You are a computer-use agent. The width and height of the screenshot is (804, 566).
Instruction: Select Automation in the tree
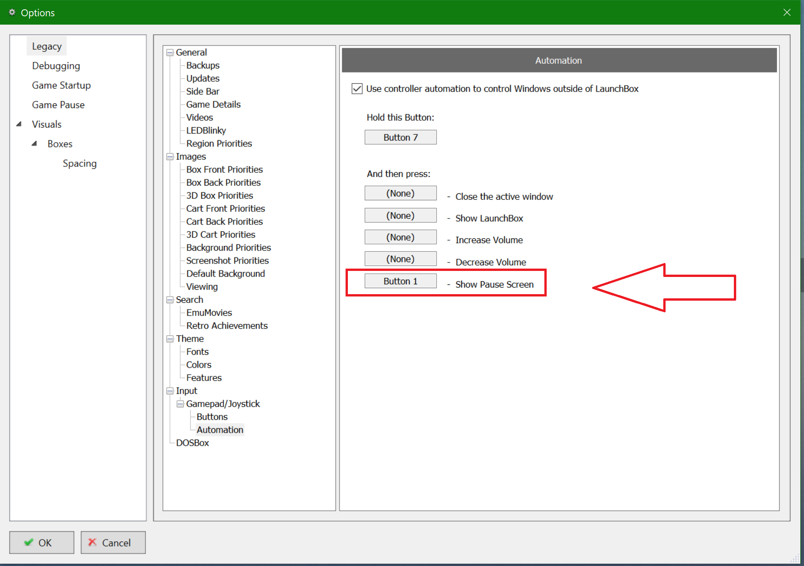pyautogui.click(x=220, y=430)
